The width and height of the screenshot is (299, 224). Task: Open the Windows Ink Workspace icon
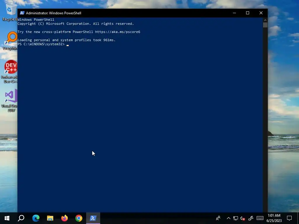(251, 218)
